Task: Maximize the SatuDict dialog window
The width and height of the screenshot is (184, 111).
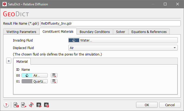Action: click(165, 4)
